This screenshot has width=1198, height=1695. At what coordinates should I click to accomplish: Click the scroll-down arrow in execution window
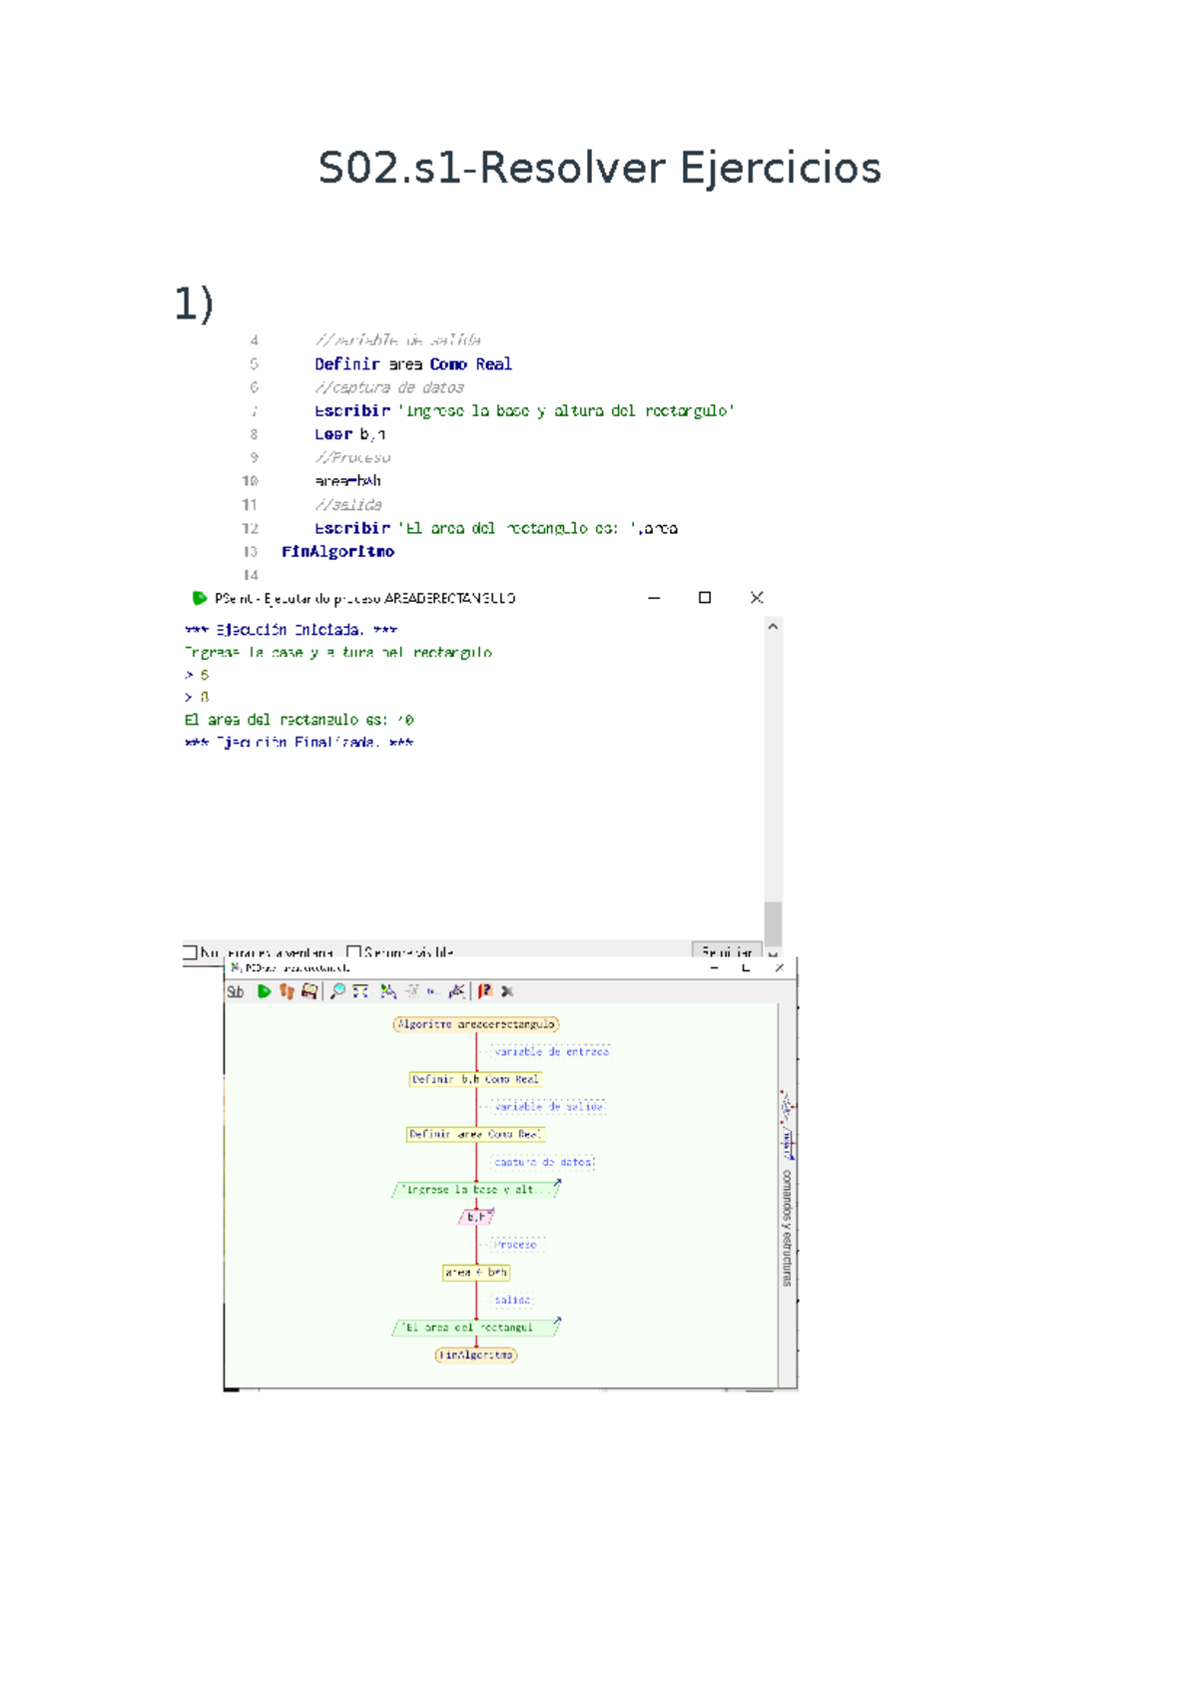(773, 954)
